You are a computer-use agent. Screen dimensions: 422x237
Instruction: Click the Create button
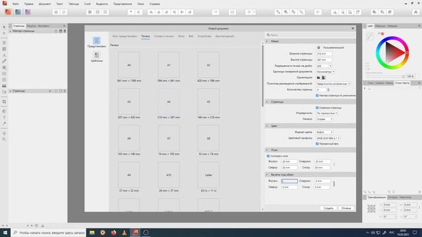point(328,208)
